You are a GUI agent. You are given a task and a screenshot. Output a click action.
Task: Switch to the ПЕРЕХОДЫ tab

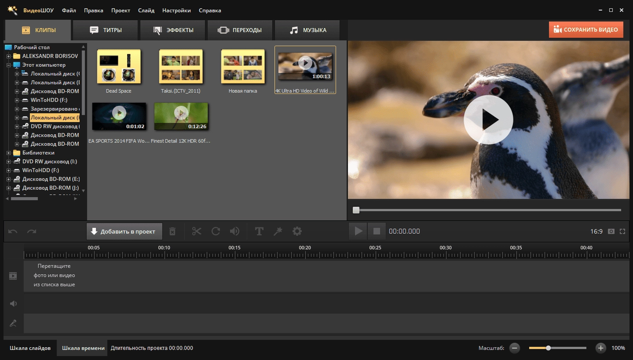pyautogui.click(x=240, y=30)
